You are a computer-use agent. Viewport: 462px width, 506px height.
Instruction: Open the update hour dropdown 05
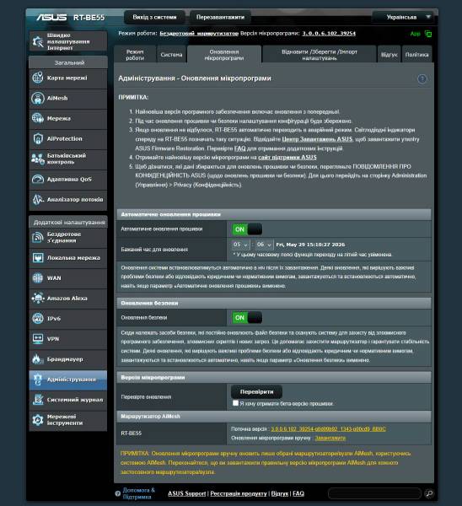pos(240,245)
